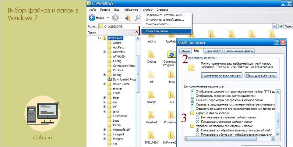Expand the Debug tree node

(x=105, y=75)
